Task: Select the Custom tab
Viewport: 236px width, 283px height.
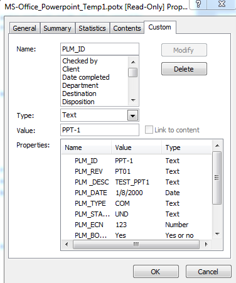Action: pos(160,27)
